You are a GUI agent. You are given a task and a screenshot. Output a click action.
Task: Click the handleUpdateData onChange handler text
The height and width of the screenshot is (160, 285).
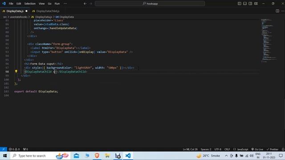coord(63,28)
